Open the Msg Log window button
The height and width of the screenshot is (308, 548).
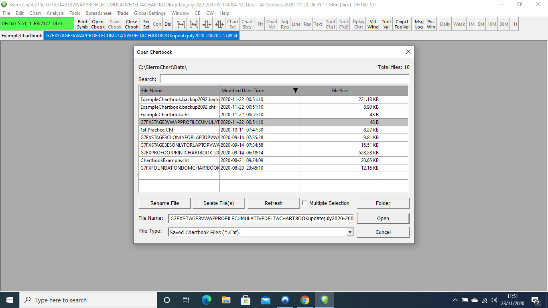(419, 24)
